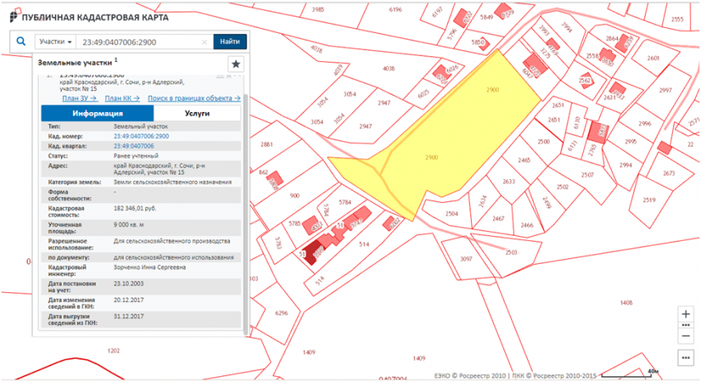Zoom in the map with plus button
The height and width of the screenshot is (382, 701).
tap(685, 314)
